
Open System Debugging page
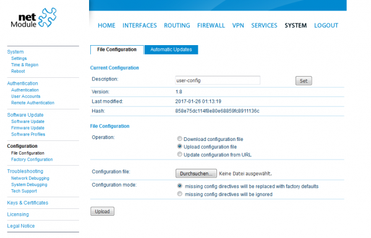pyautogui.click(x=29, y=185)
